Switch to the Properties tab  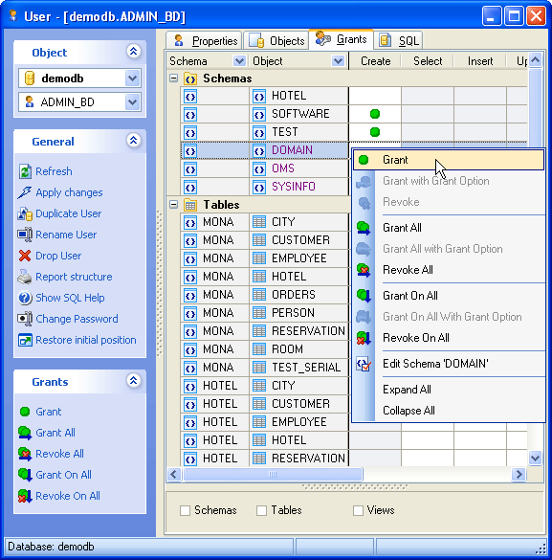[205, 41]
